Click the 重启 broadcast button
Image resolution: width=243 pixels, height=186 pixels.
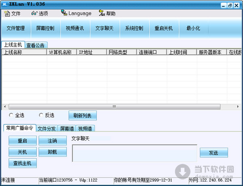tap(23, 141)
